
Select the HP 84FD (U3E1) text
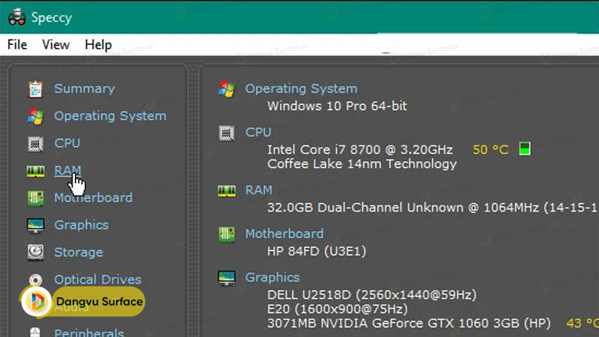pyautogui.click(x=316, y=251)
